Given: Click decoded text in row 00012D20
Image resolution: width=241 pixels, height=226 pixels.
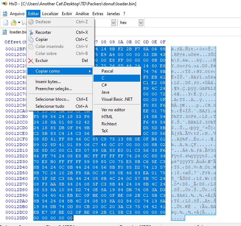Looking at the screenshot, I should click(194, 156).
